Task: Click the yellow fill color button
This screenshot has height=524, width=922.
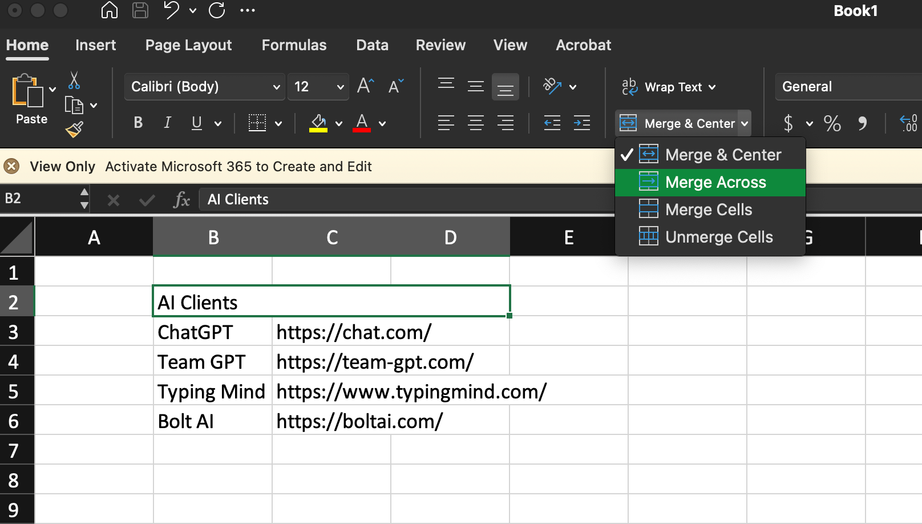Action: click(x=318, y=123)
